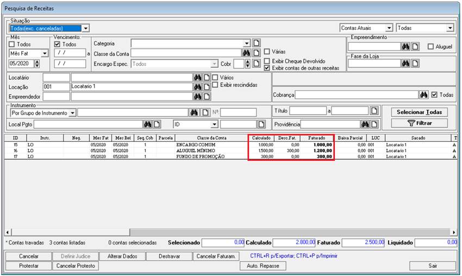Click the Cancelar Faturam. button
Image resolution: width=462 pixels, height=276 pixels.
click(216, 256)
